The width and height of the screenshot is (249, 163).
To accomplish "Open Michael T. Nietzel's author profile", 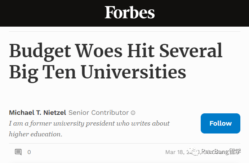I will [37, 113].
